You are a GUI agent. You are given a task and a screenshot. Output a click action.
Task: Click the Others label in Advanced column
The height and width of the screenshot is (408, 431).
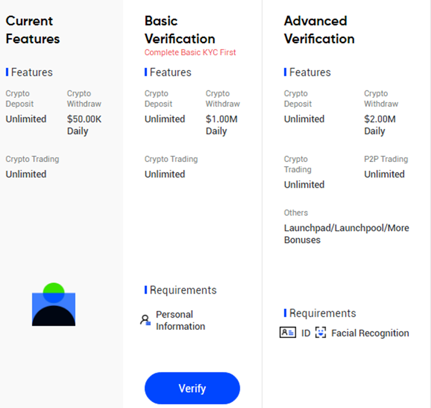pos(296,213)
